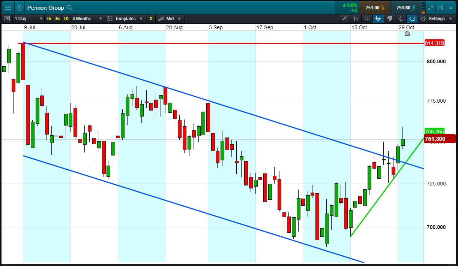458x266 pixels.
Task: Click the grey time marker under 29 Oct
Action: tap(407, 33)
